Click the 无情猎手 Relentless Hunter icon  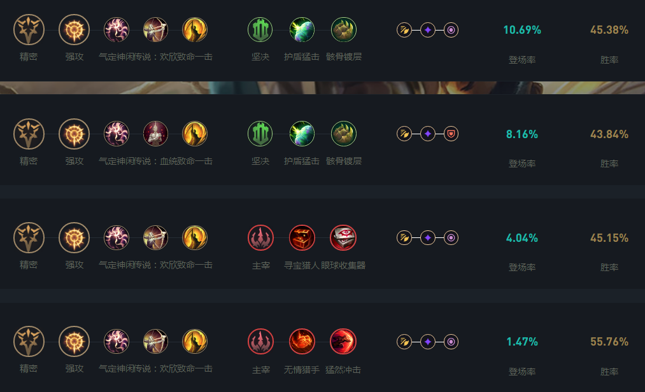pyautogui.click(x=302, y=341)
